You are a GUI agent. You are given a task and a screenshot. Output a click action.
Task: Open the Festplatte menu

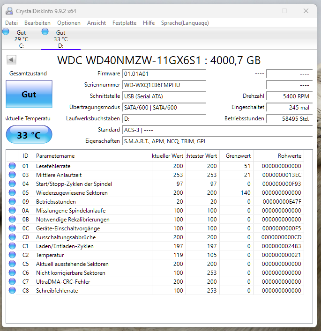click(x=124, y=23)
